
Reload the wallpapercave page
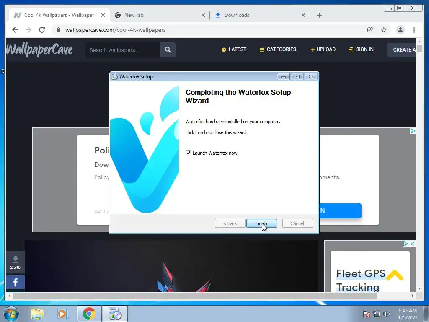coord(42,30)
